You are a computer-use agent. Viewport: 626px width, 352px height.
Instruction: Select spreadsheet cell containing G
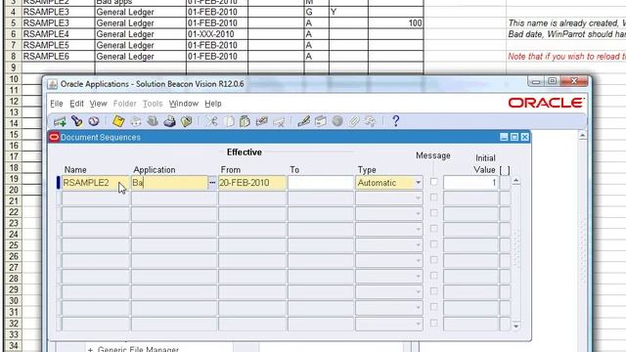(316, 12)
